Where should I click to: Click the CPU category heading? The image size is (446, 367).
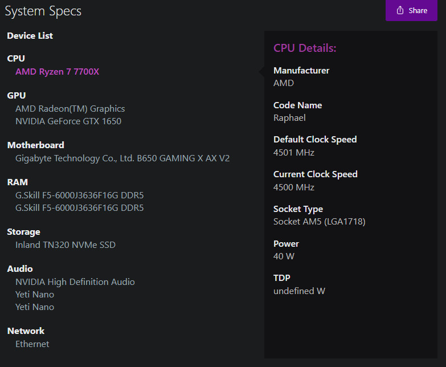(x=16, y=58)
